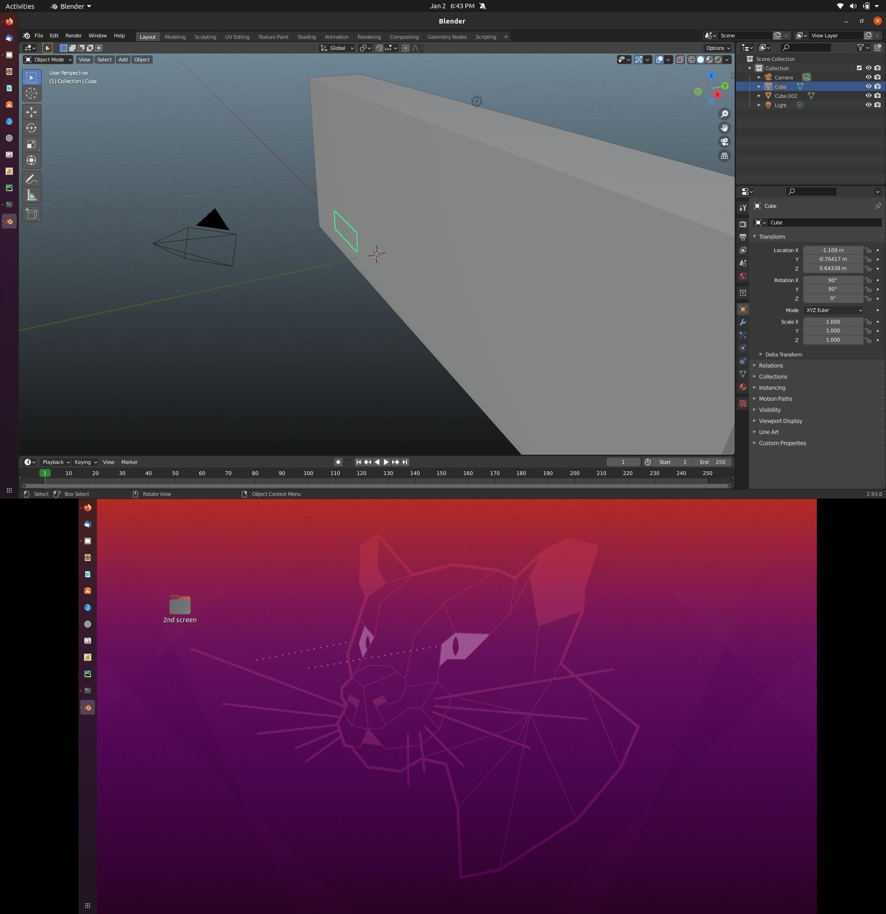
Task: Open the Render Properties tab
Action: (x=743, y=223)
